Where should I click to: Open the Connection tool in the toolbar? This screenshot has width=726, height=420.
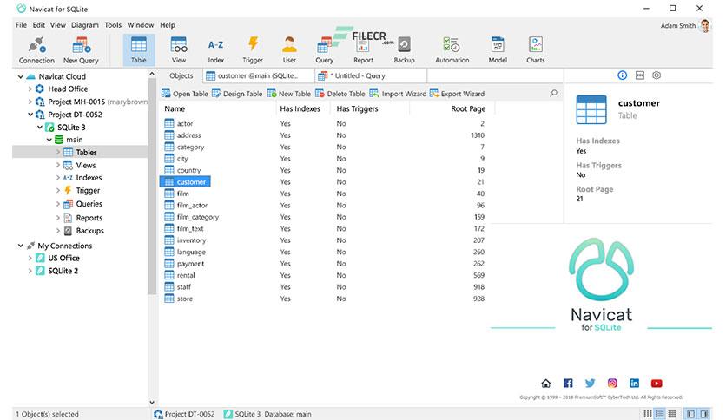(36, 50)
